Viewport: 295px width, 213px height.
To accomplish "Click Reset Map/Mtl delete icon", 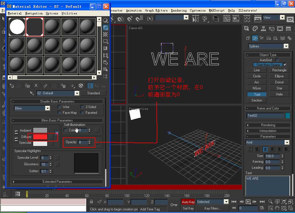I will click(36, 86).
